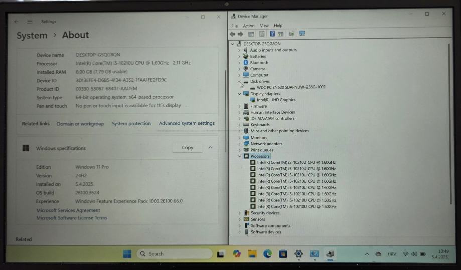Select the Computer category in the tree
This screenshot has width=461, height=270.
point(259,75)
